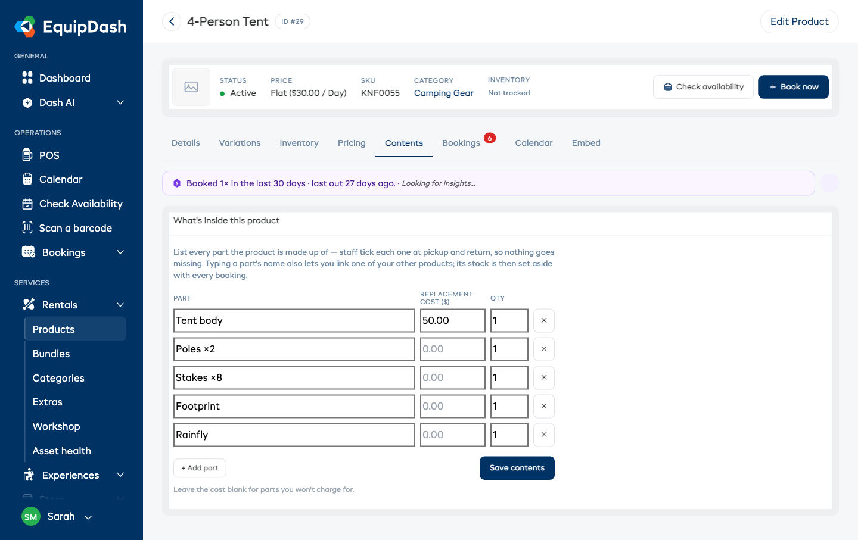Click the Edit Product button
This screenshot has height=540, width=858.
point(800,21)
